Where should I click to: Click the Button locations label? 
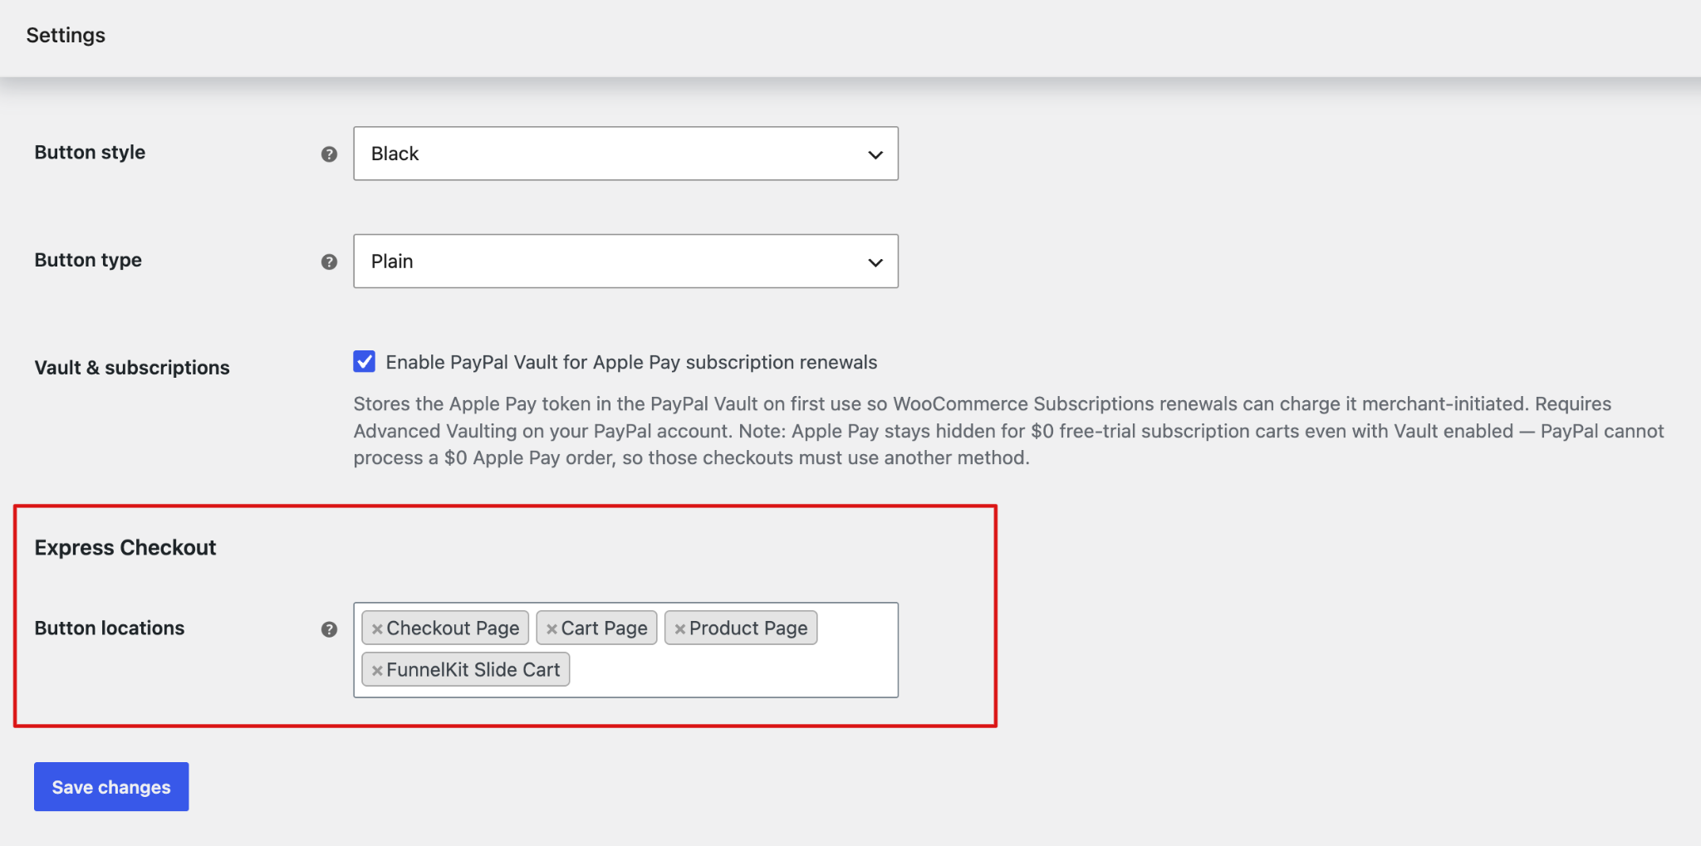(110, 628)
